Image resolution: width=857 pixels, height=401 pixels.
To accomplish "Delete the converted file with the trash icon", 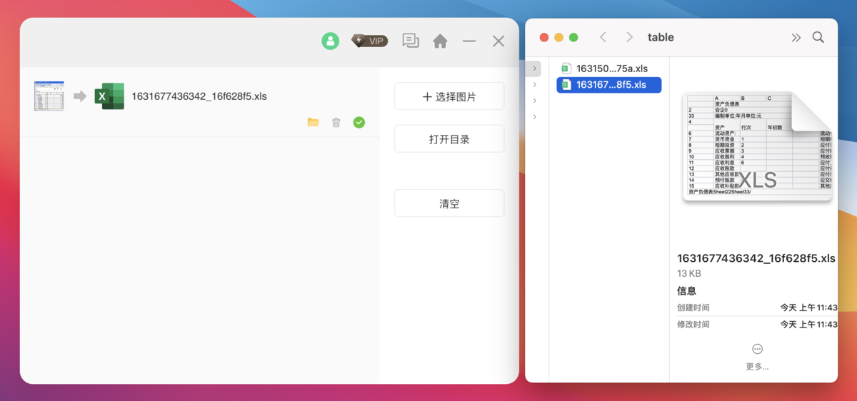I will pyautogui.click(x=336, y=123).
